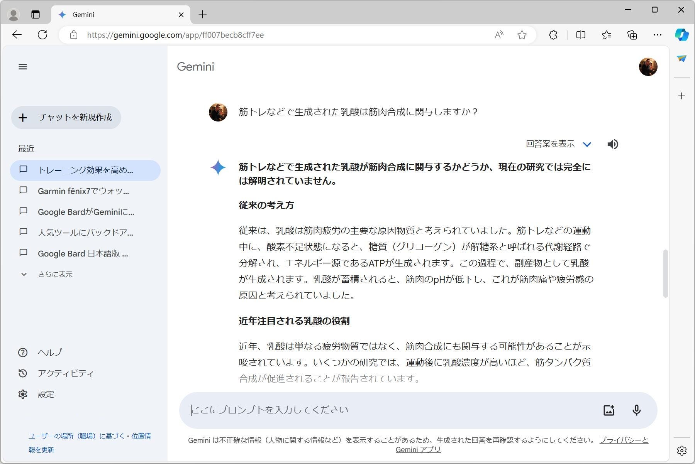Screen dimensions: 695x464
Task: Open the Google Bard 日本語版 chat
Action: (x=85, y=253)
